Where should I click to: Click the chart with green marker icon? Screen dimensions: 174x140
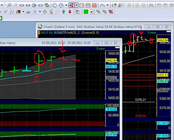[114, 5]
